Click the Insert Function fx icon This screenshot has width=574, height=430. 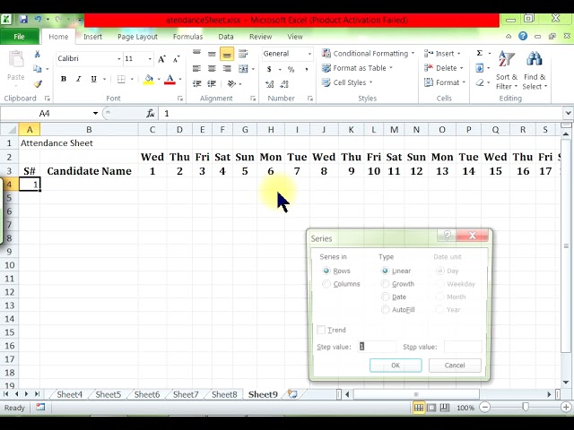point(150,114)
